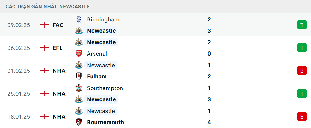
Task: Click the green T badge for Birmingham match
Action: [x=302, y=25]
